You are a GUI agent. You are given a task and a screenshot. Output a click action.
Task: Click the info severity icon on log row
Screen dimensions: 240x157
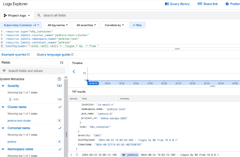coord(77,155)
